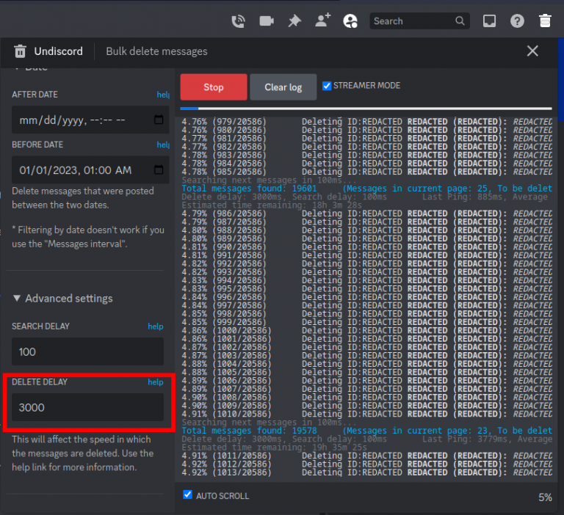Open help link for After Date

coord(163,95)
